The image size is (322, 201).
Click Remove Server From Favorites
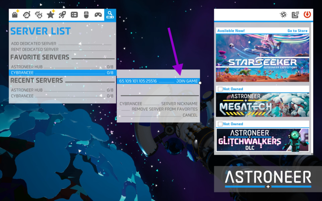pos(159,109)
